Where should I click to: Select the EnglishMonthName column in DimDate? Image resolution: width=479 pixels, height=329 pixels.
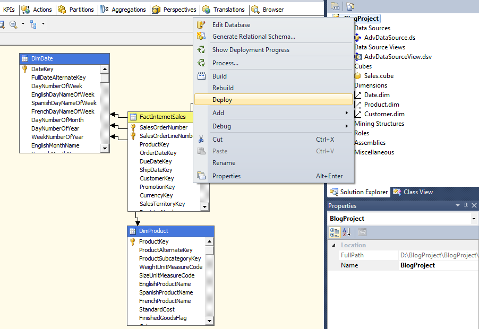point(55,145)
